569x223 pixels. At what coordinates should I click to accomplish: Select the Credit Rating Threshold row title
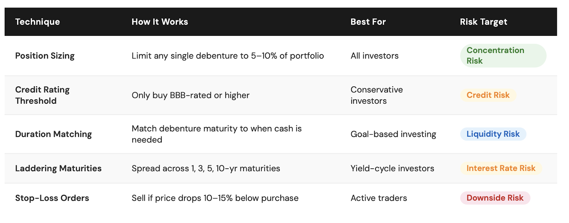click(x=42, y=95)
